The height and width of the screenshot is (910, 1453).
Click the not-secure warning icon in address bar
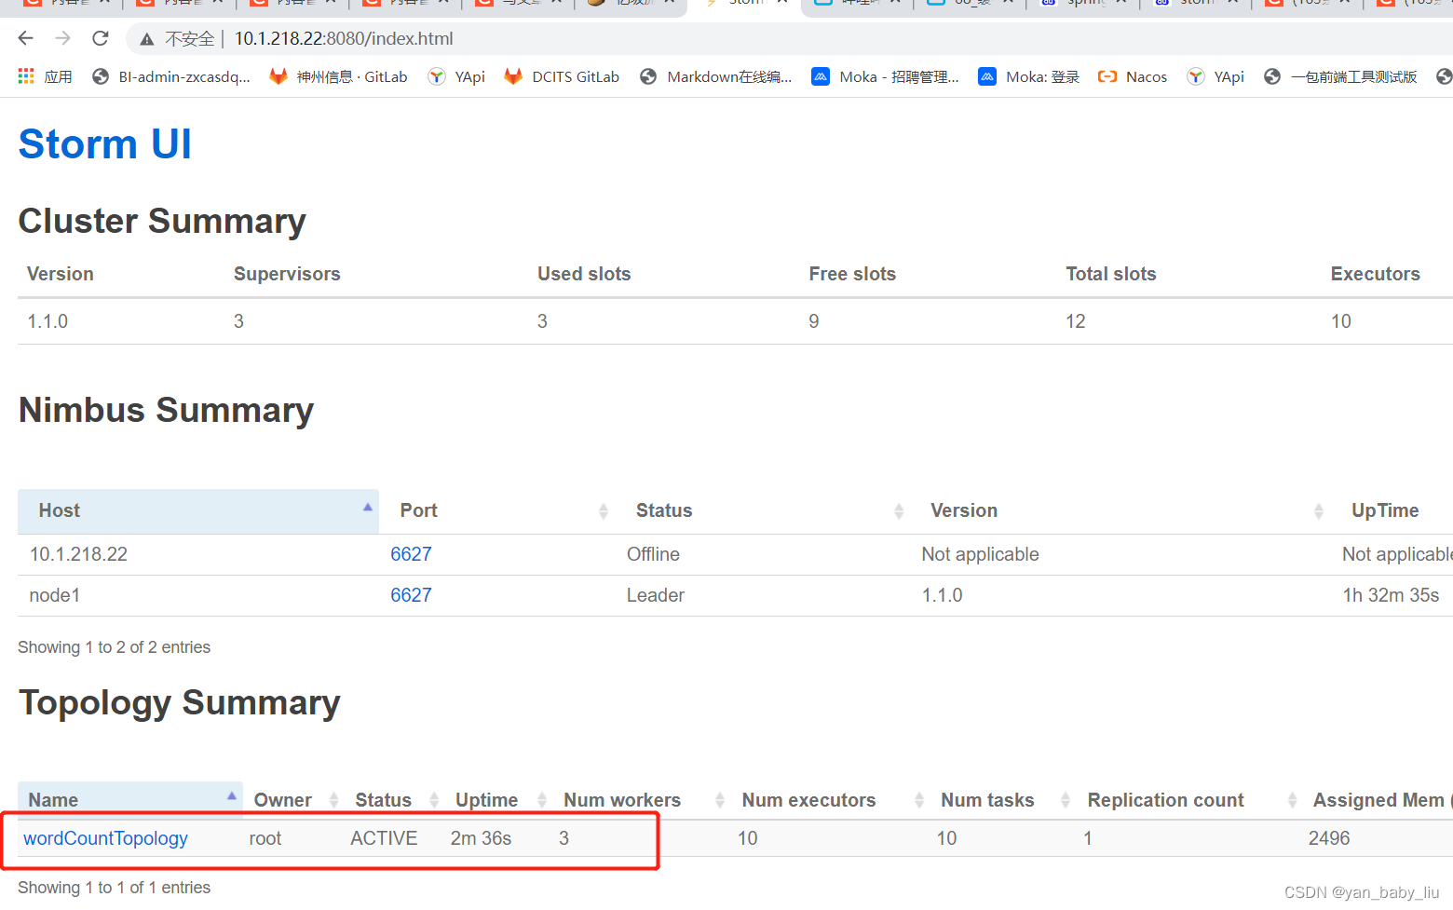[146, 39]
